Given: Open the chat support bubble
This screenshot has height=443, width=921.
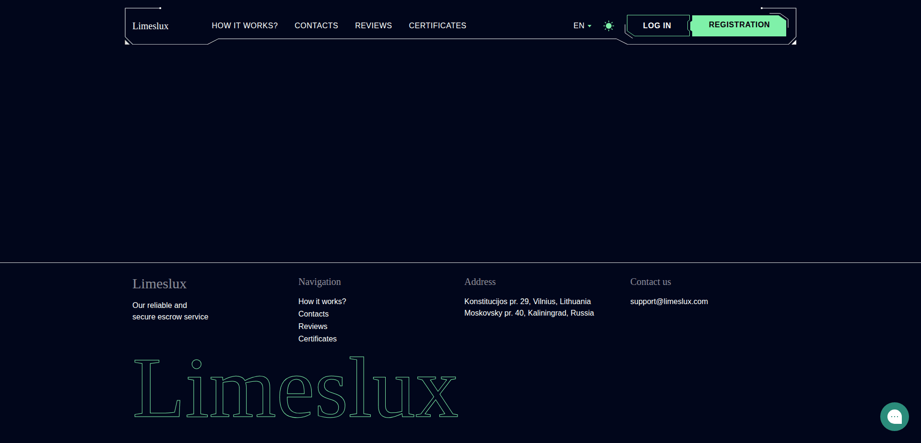Looking at the screenshot, I should [x=894, y=417].
